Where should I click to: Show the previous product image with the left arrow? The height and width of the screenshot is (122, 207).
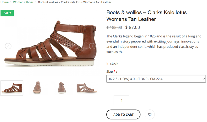(x=8, y=46)
